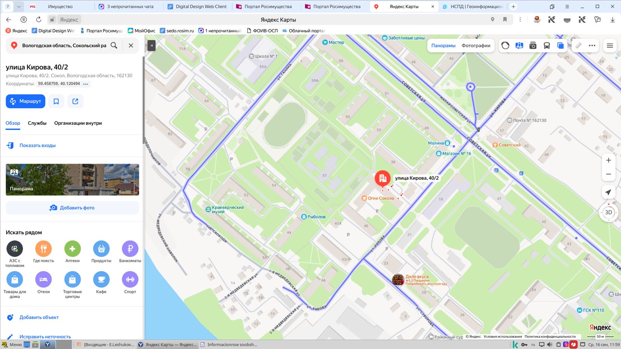Viewport: 621px width, 349px height.
Task: Select the ruler measurement tool
Action: tap(578, 45)
